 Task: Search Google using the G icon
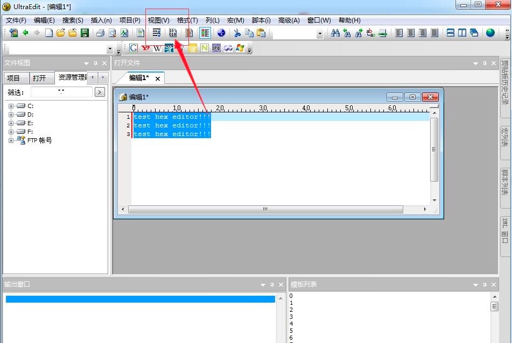point(134,48)
